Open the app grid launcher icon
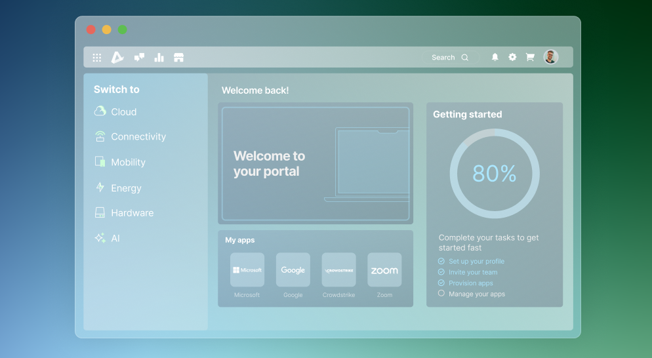 pos(97,58)
